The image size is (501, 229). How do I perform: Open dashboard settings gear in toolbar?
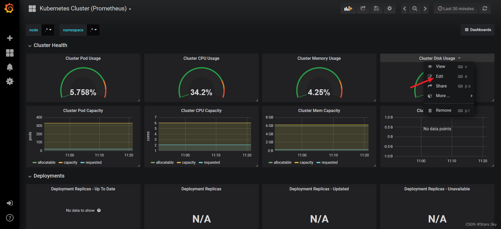click(x=390, y=9)
